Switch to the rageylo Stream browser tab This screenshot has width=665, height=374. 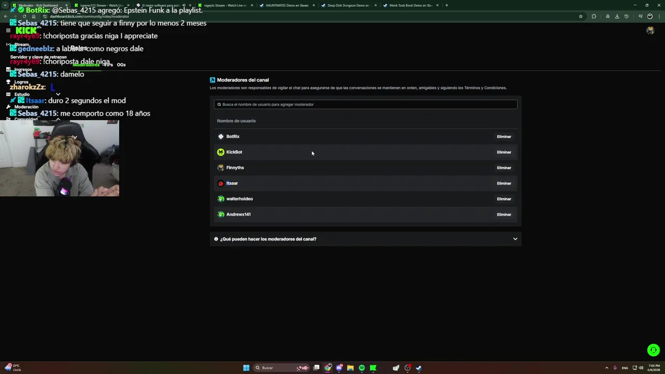(x=224, y=5)
